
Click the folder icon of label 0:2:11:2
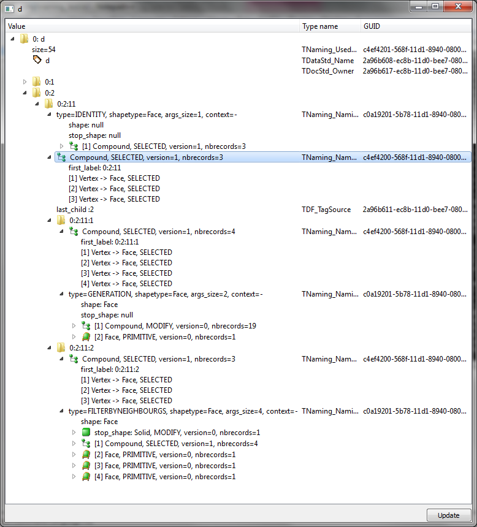point(61,347)
